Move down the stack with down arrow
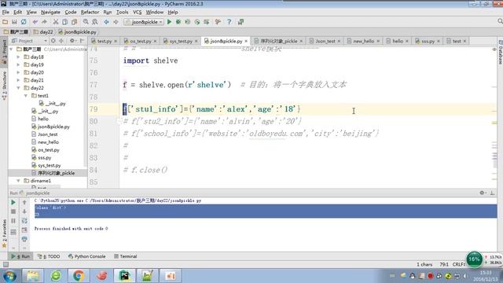503x283 pixels. pyautogui.click(x=24, y=211)
